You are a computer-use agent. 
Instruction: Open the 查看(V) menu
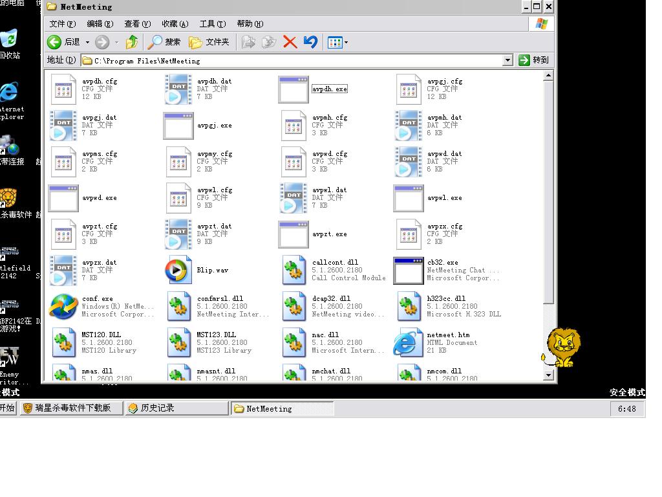click(138, 24)
